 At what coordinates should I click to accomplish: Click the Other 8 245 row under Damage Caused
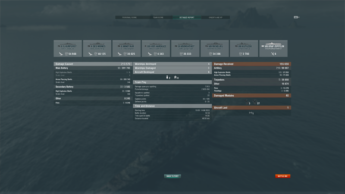(93, 99)
